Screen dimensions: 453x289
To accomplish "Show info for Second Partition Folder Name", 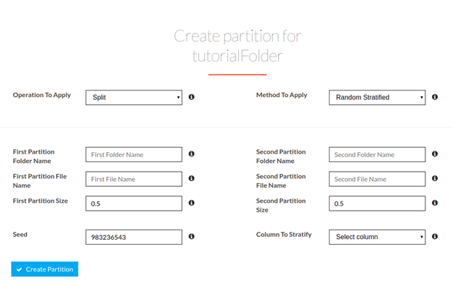I will tap(435, 154).
